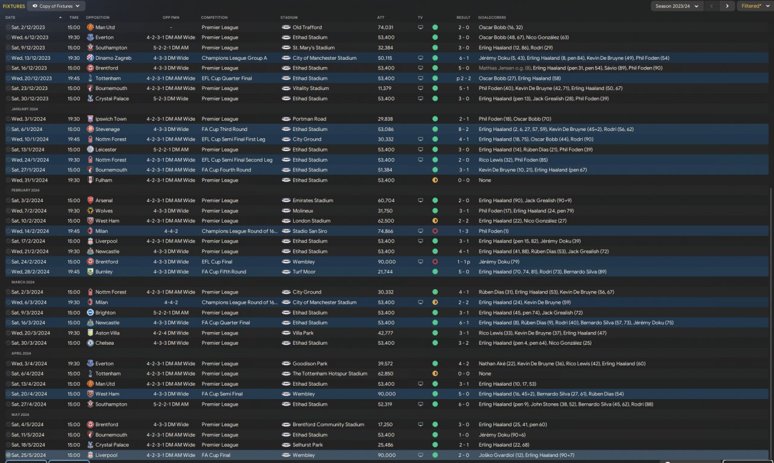Open the Portman Road stadium link

308,119
